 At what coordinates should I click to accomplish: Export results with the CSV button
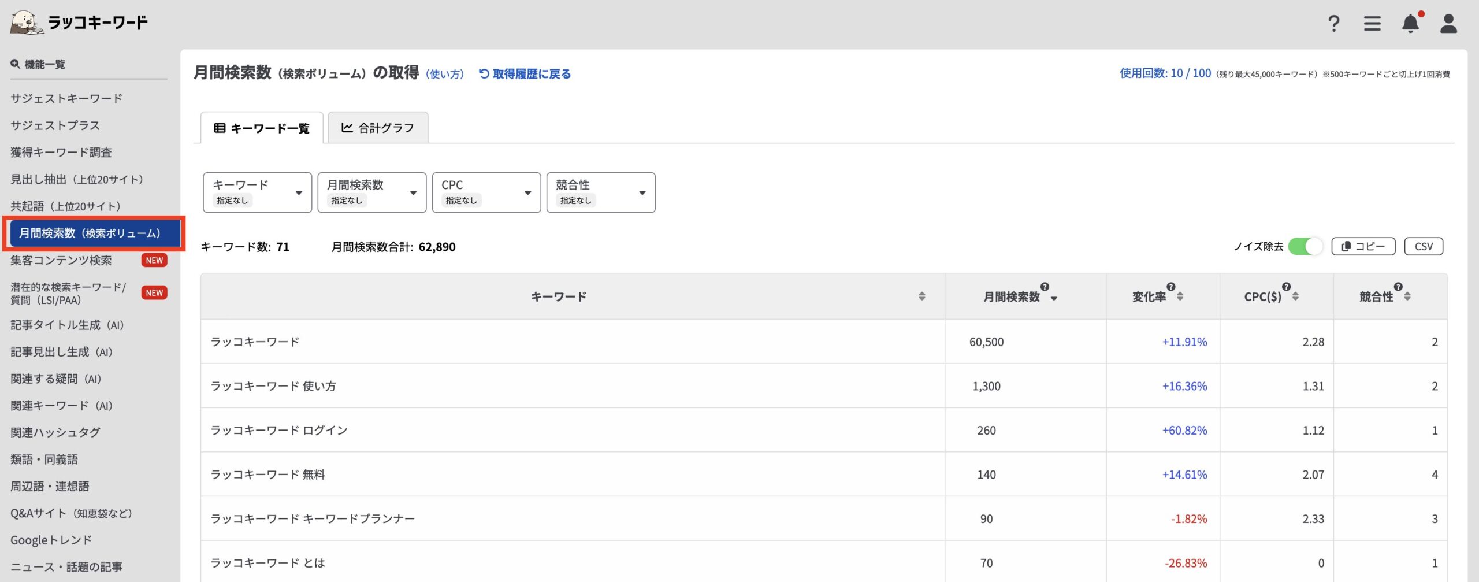(x=1424, y=247)
